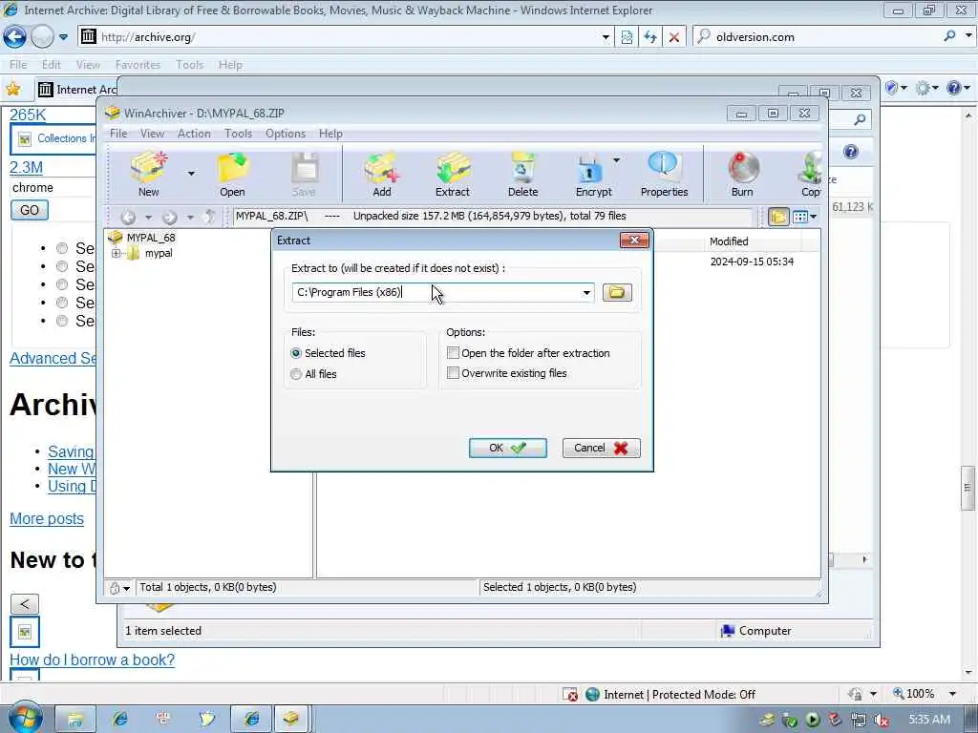Image resolution: width=978 pixels, height=733 pixels.
Task: Click the Windows Start orb
Action: coord(25,718)
